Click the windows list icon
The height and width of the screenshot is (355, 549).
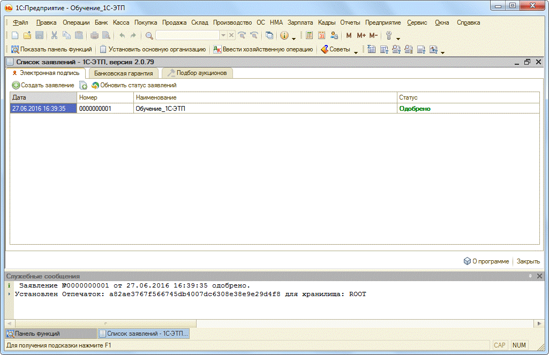(x=269, y=35)
